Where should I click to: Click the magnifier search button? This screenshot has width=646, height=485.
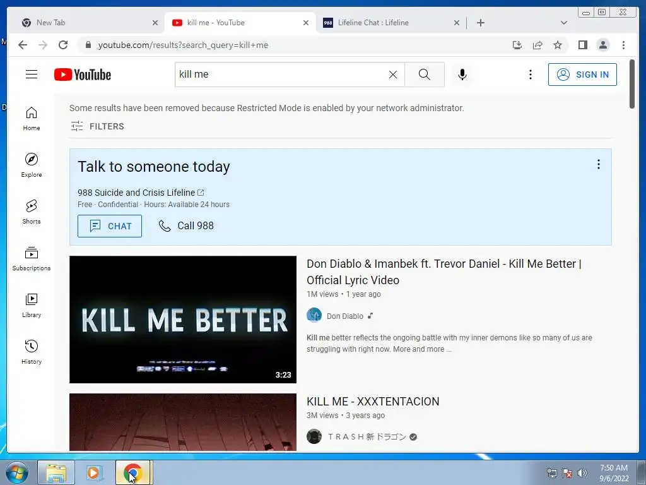(x=425, y=75)
